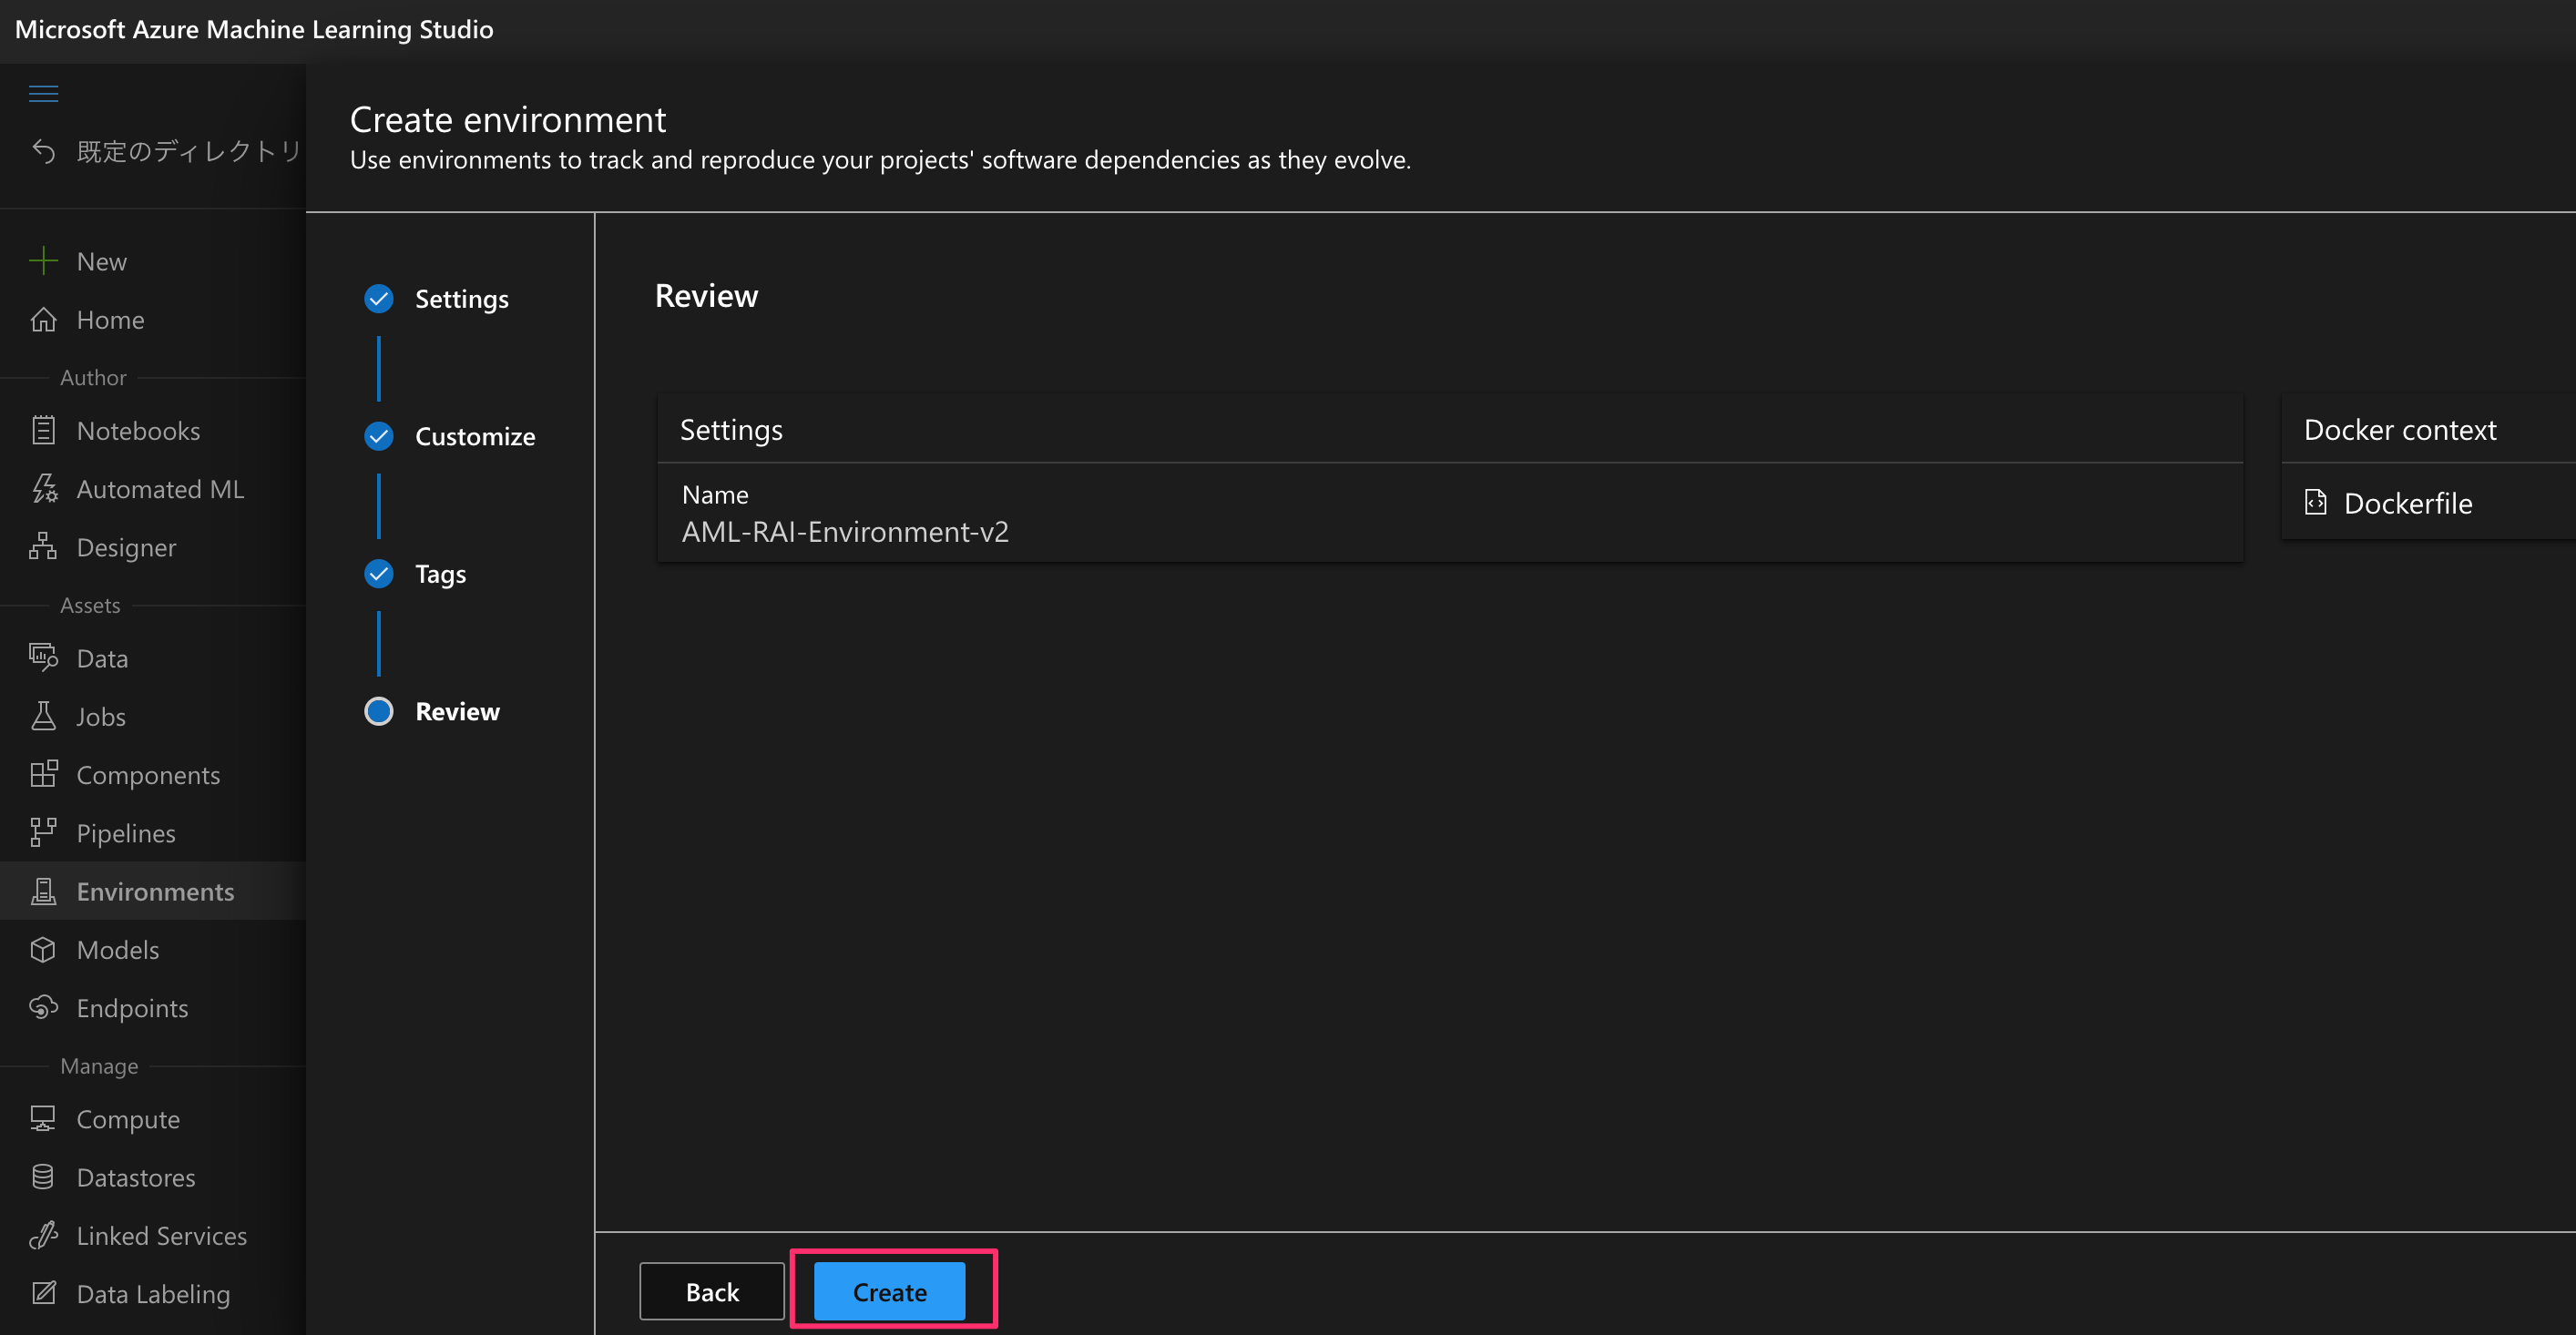Image resolution: width=2576 pixels, height=1335 pixels.
Task: Click the back arrow beside directory name
Action: 43,151
